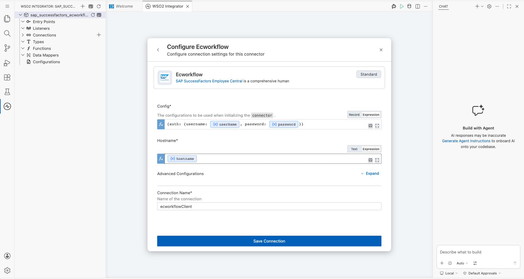
Task: Expand the Config expression editor fullscreen
Action: pyautogui.click(x=377, y=126)
